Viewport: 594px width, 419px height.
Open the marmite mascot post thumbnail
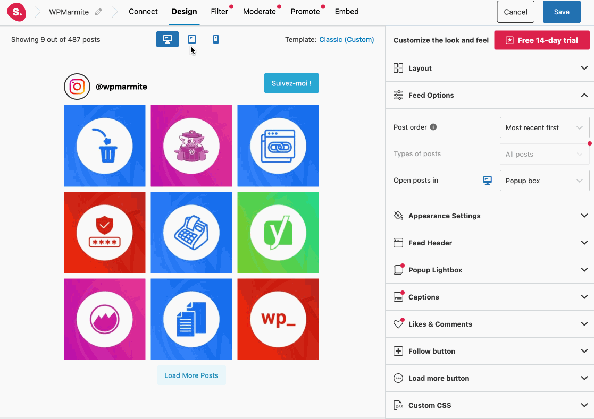point(191,146)
